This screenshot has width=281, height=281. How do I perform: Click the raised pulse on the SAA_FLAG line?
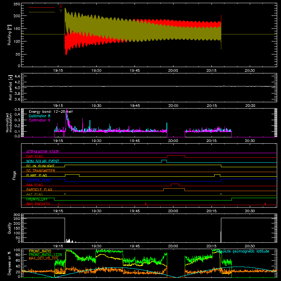(x=175, y=184)
